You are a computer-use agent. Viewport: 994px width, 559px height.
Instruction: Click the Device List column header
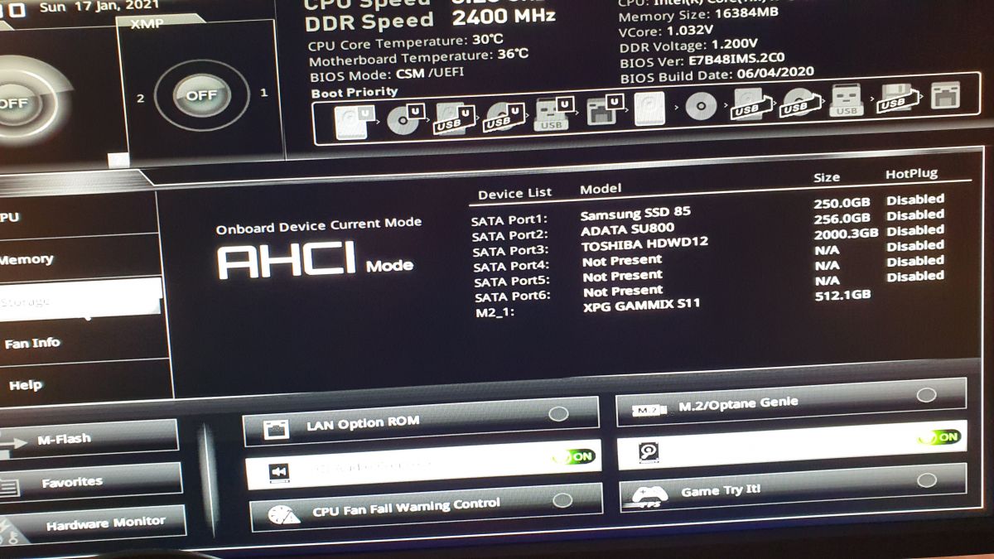coord(514,194)
